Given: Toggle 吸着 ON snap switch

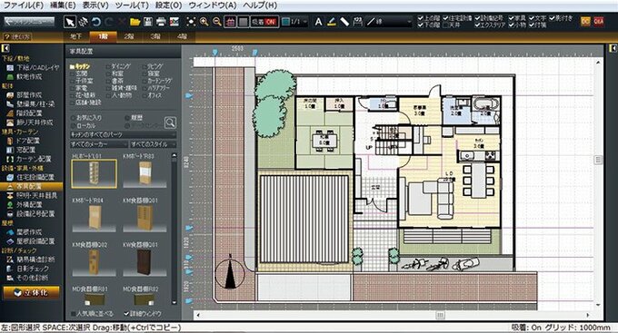Looking at the screenshot, I should pos(264,22).
